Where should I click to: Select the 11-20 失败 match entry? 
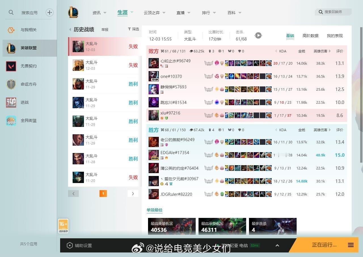(105, 177)
